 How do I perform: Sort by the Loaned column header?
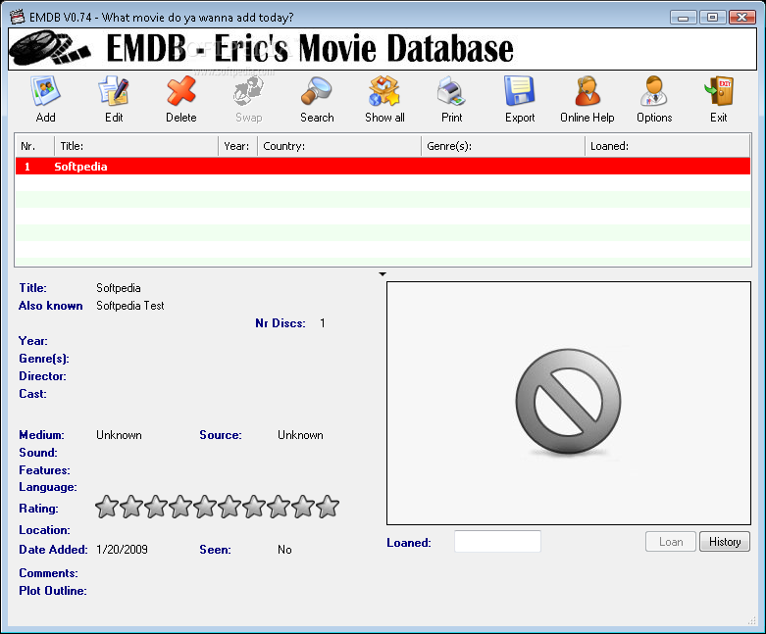(x=667, y=146)
